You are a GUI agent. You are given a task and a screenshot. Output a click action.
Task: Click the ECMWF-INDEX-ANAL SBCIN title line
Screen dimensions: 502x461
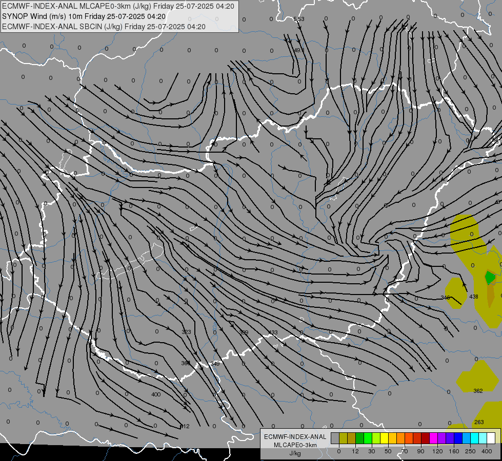pyautogui.click(x=104, y=27)
